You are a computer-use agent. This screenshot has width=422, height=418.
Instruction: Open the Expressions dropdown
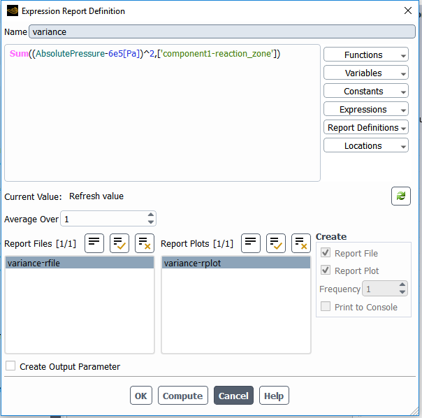click(x=366, y=109)
